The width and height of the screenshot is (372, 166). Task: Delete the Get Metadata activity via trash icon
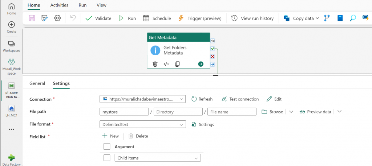[x=155, y=64]
